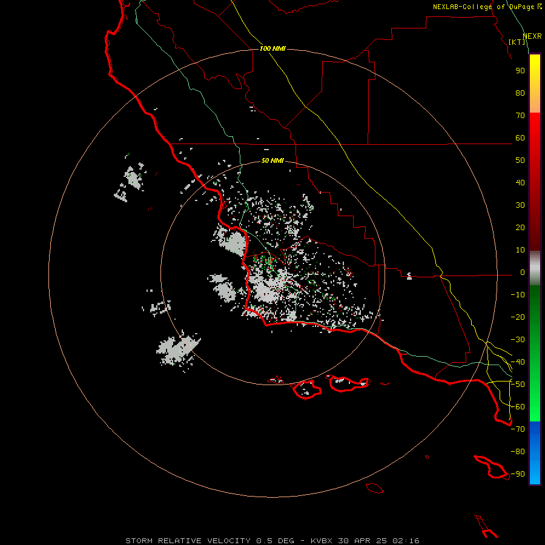Click the 10 knot value on the scale
Image resolution: width=545 pixels, height=545 pixels.
[520, 250]
